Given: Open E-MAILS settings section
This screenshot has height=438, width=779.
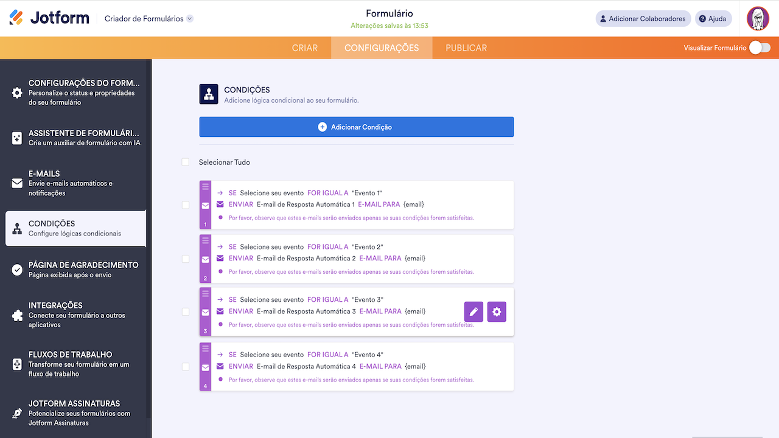Looking at the screenshot, I should pyautogui.click(x=75, y=183).
